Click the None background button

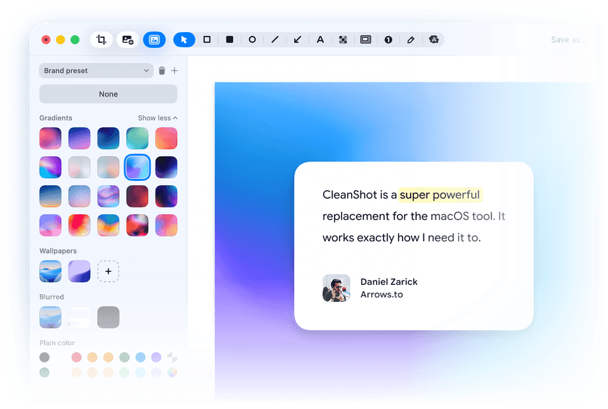click(x=108, y=94)
